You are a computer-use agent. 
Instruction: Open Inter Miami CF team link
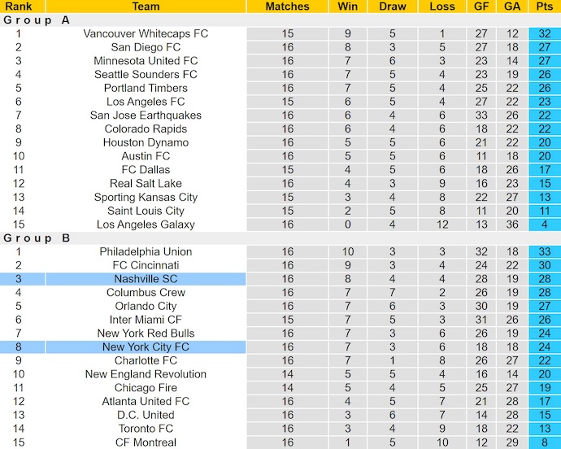pos(146,320)
